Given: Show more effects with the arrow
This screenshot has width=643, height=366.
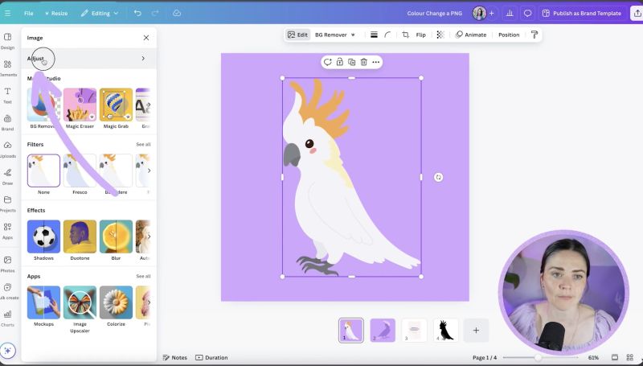Looking at the screenshot, I should click(149, 236).
